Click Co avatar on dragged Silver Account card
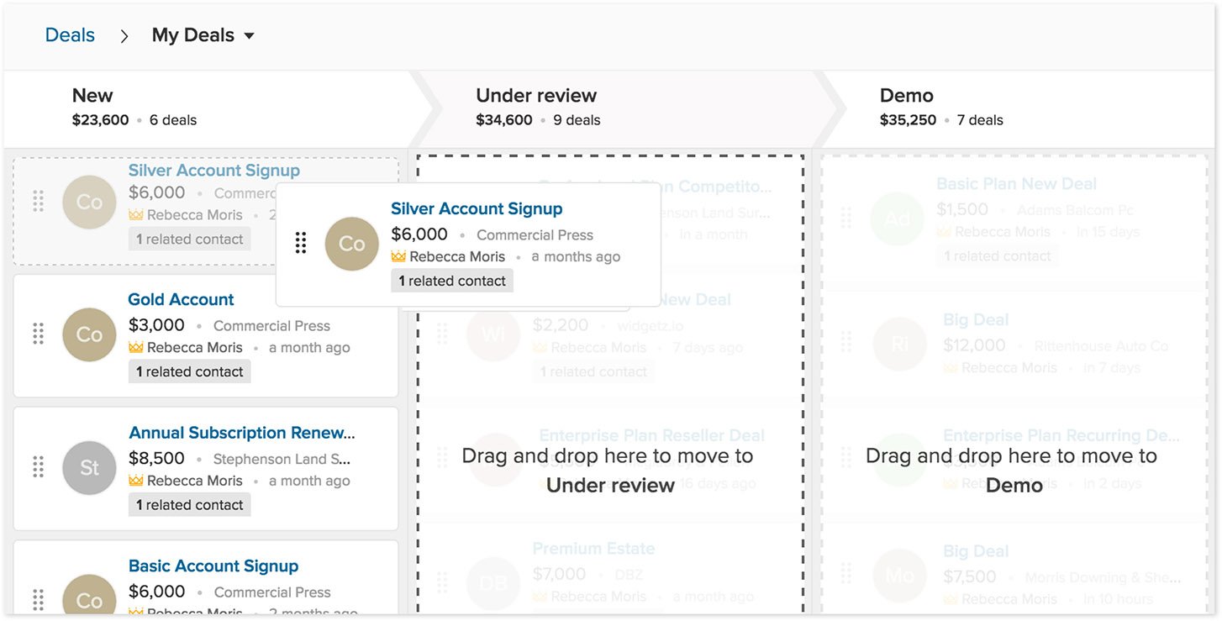Screen dimensions: 1222x621 pyautogui.click(x=351, y=244)
